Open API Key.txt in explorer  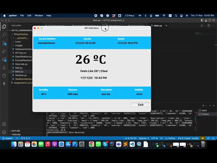(21, 53)
